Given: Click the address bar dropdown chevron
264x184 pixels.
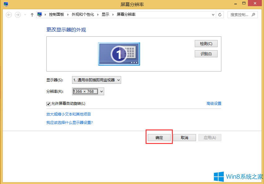Looking at the screenshot, I should click(213, 14).
